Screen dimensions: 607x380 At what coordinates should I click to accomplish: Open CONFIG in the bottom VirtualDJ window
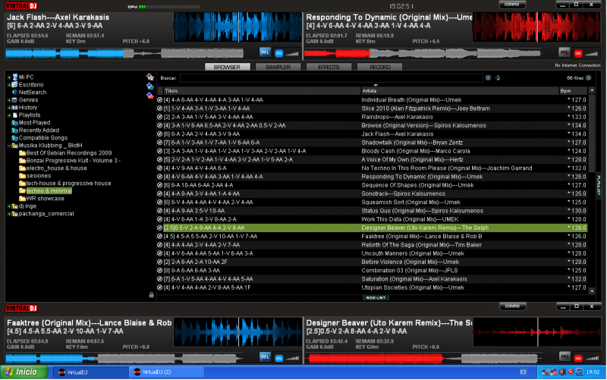(511, 306)
